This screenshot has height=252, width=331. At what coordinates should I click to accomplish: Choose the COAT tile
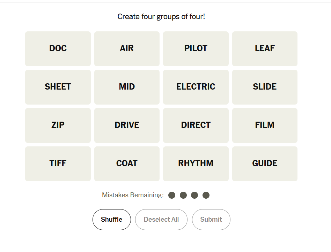coord(127,164)
